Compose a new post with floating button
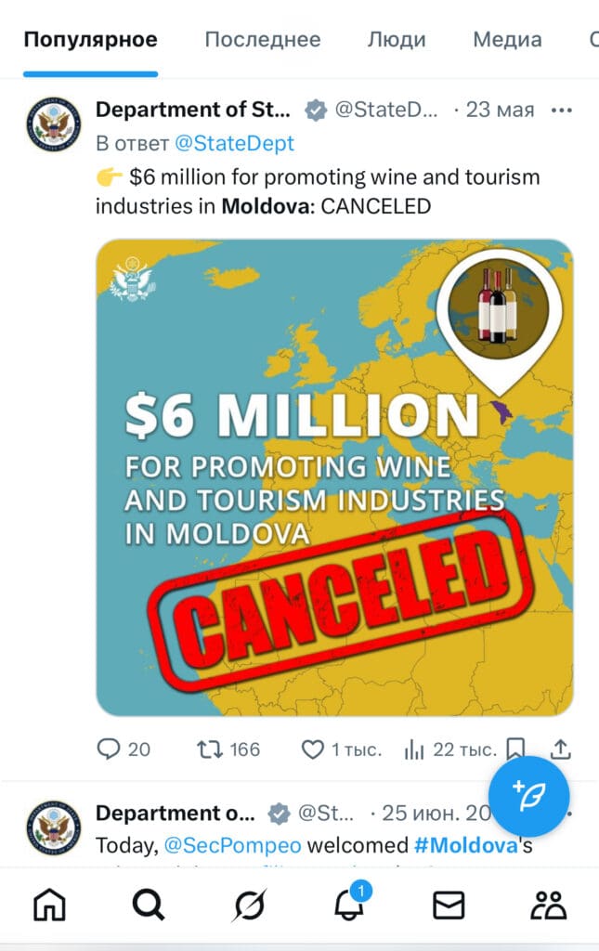599x951 pixels. point(528,795)
